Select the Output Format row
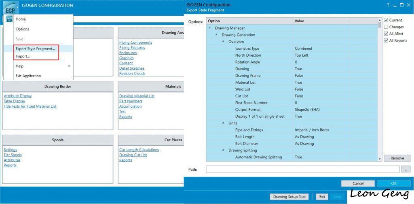This screenshot has height=204, width=414. pyautogui.click(x=292, y=109)
